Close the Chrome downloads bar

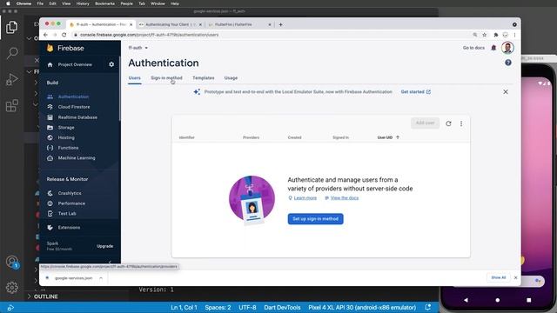click(x=515, y=277)
